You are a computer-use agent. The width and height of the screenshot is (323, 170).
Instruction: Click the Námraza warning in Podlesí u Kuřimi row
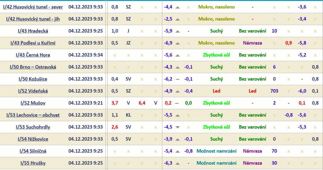point(252,43)
